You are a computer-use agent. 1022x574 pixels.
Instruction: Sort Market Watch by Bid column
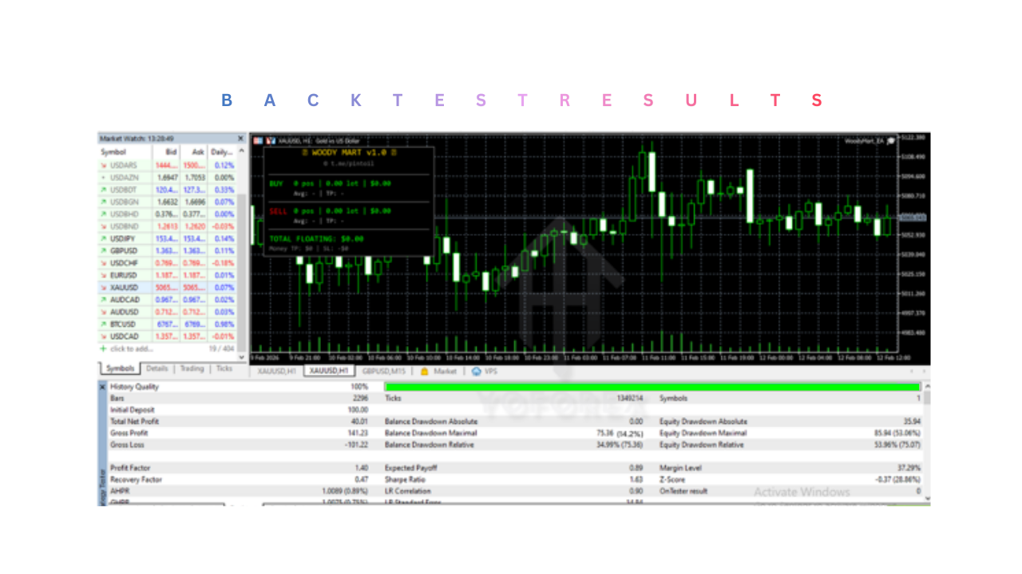tap(170, 151)
